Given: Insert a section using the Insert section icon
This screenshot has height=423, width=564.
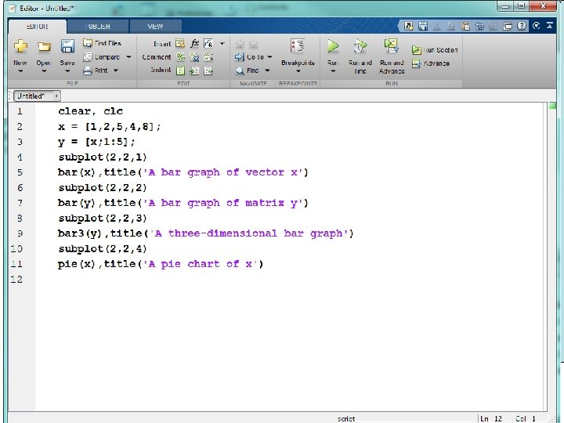Looking at the screenshot, I should (x=180, y=44).
